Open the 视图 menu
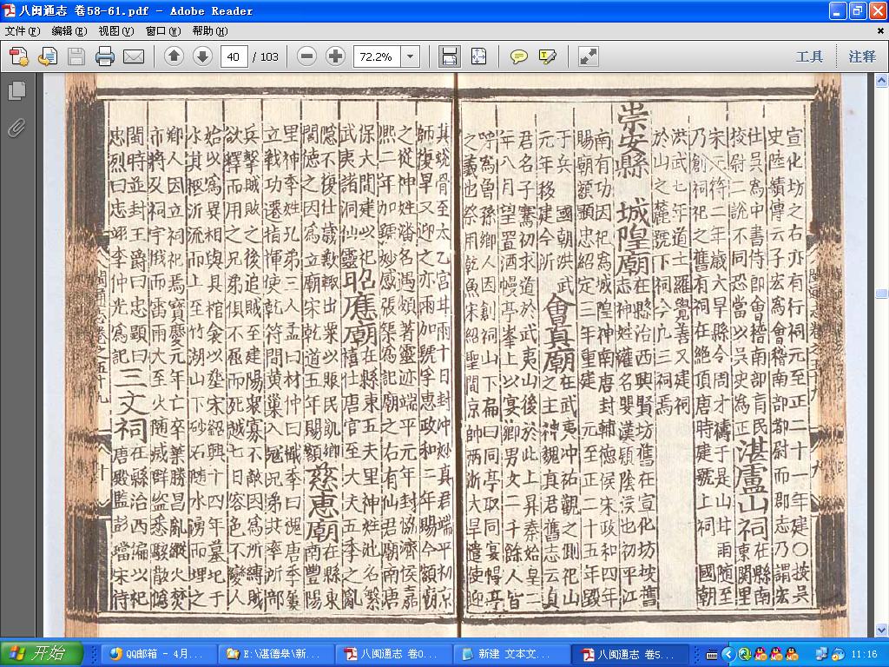The height and width of the screenshot is (667, 889). (115, 30)
